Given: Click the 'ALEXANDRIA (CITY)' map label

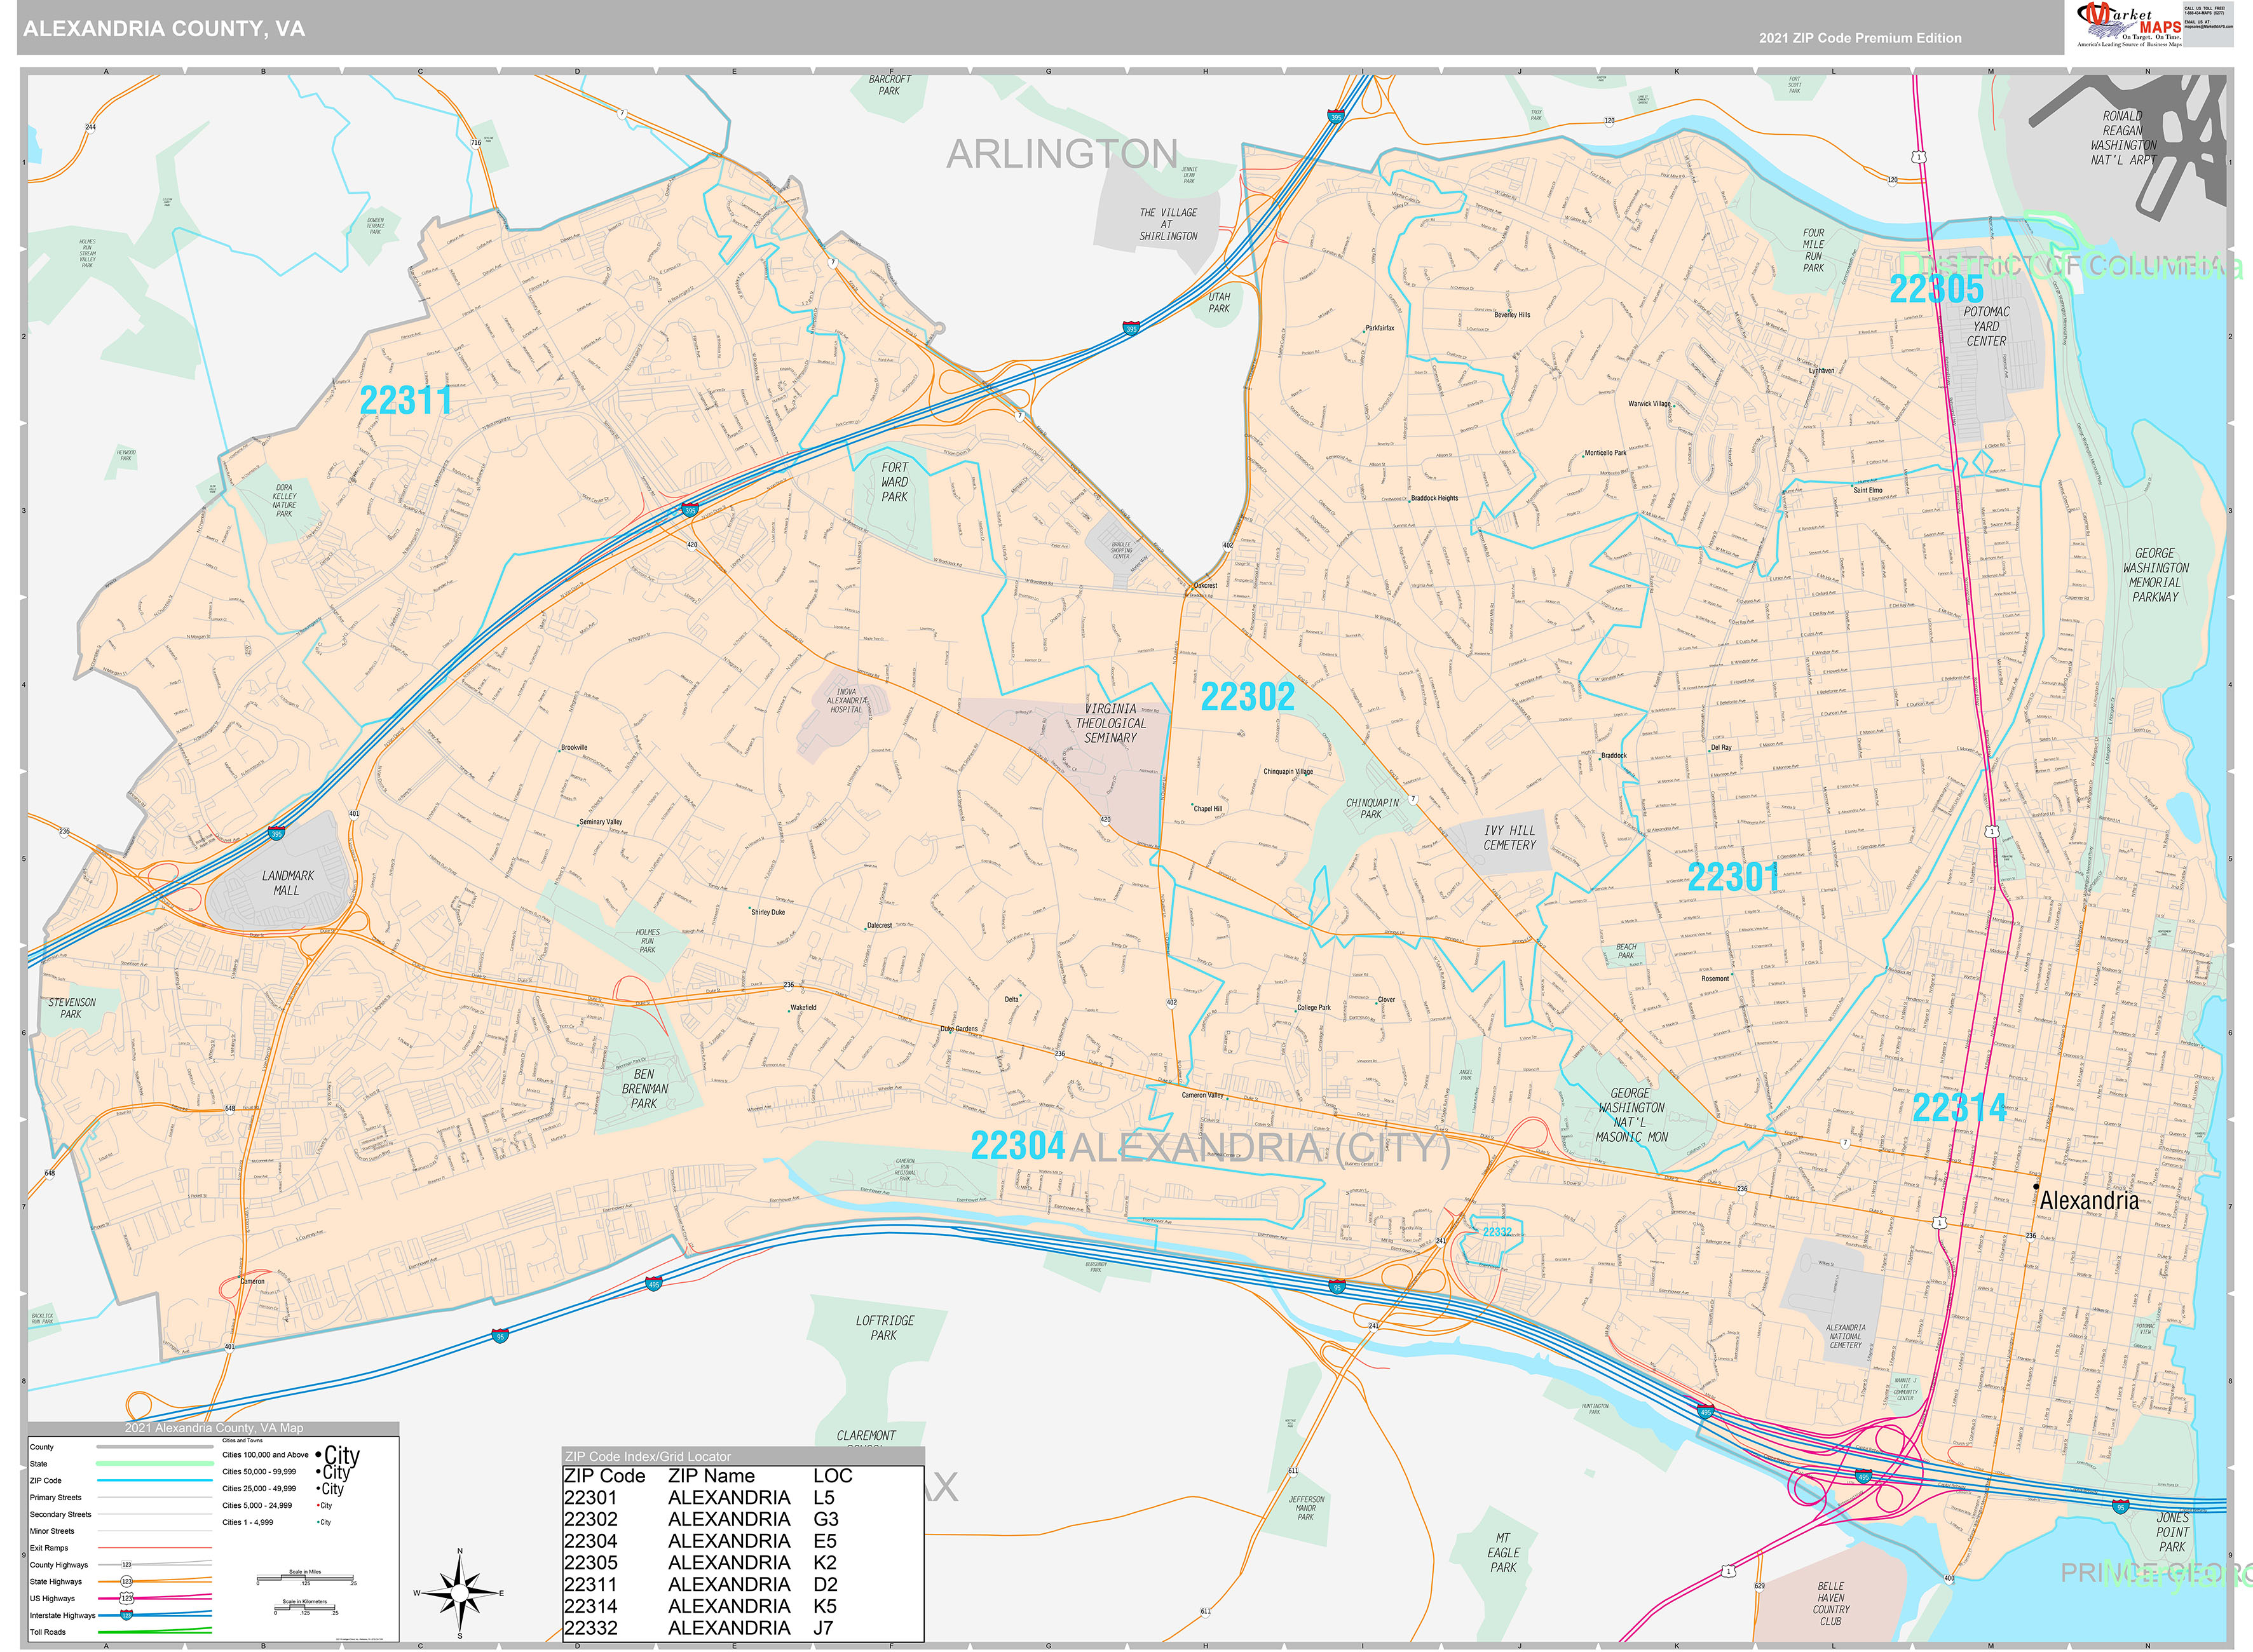Looking at the screenshot, I should tap(1260, 1148).
